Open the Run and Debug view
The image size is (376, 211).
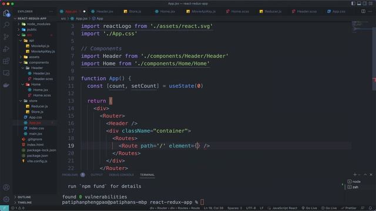[6, 49]
